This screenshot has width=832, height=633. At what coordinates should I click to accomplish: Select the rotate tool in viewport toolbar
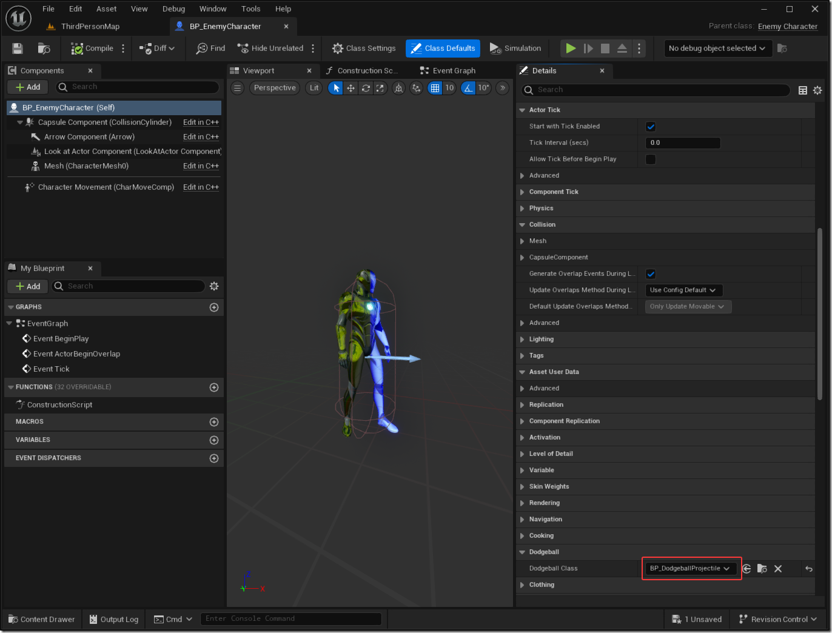(x=366, y=88)
